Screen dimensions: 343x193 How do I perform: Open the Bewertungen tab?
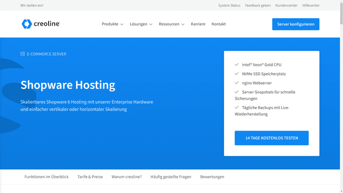click(x=212, y=177)
